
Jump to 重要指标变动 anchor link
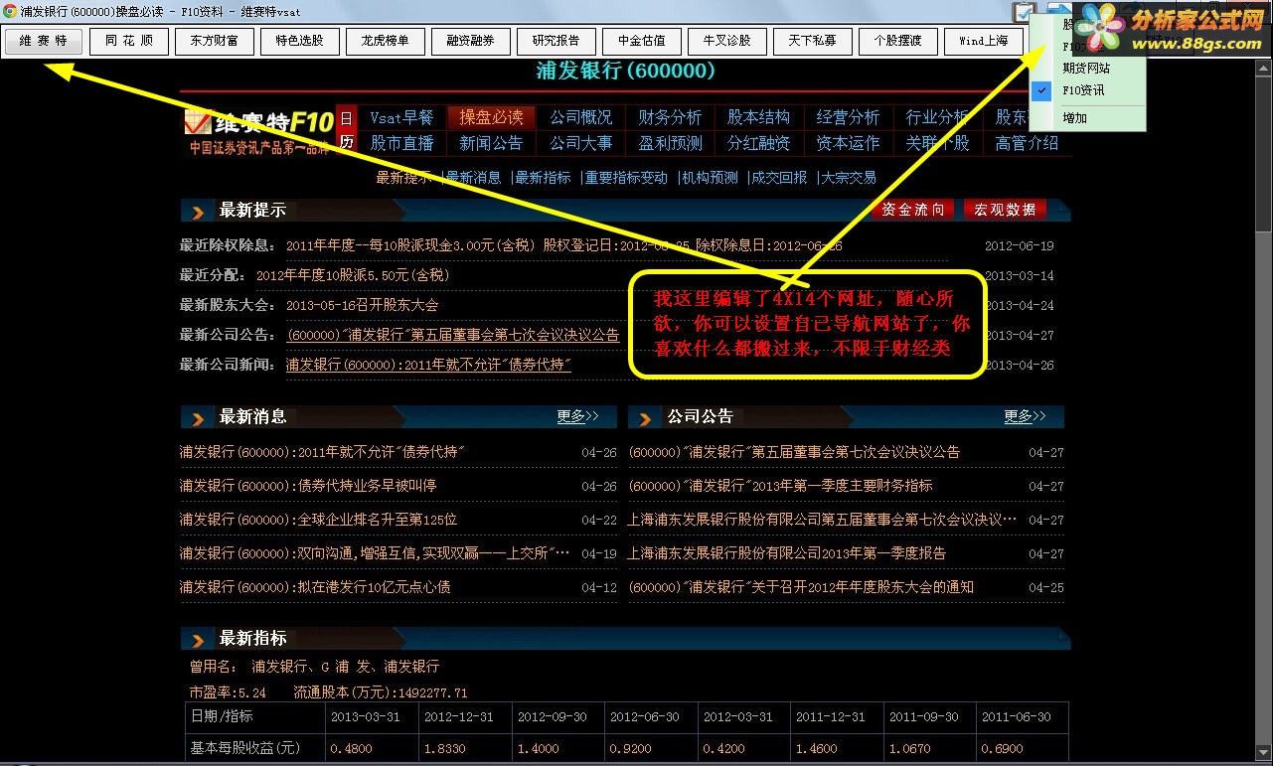[x=626, y=178]
